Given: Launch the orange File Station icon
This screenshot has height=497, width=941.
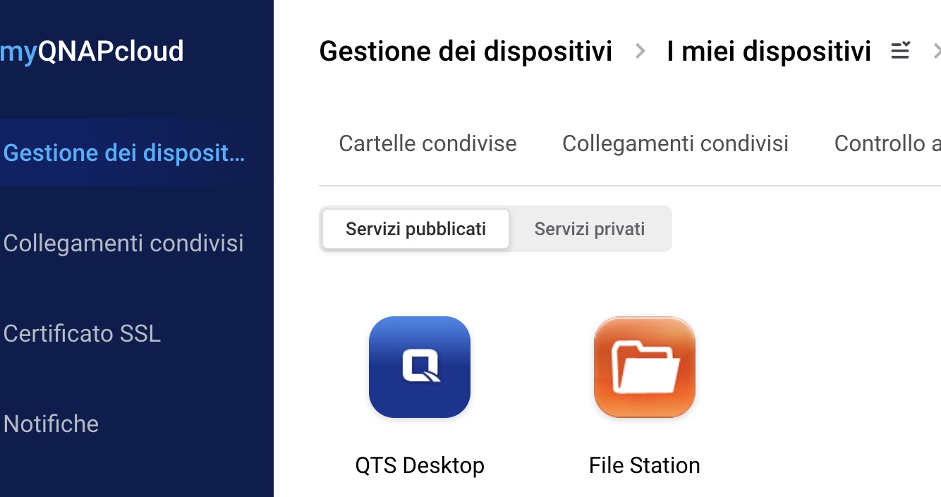Looking at the screenshot, I should (644, 366).
